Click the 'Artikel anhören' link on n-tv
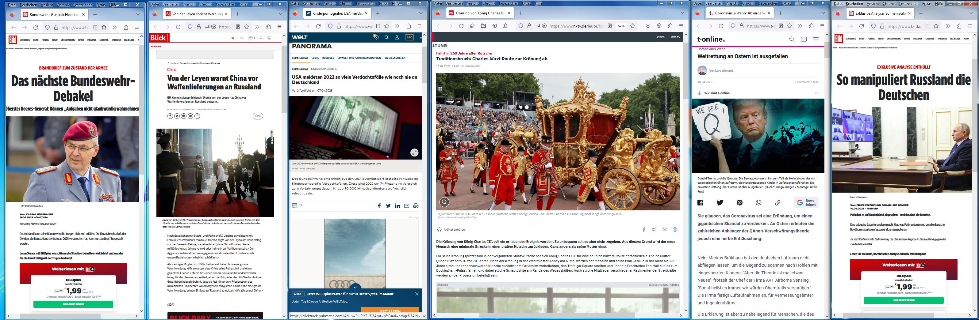Viewport: 979px width, 320px height. 454,230
